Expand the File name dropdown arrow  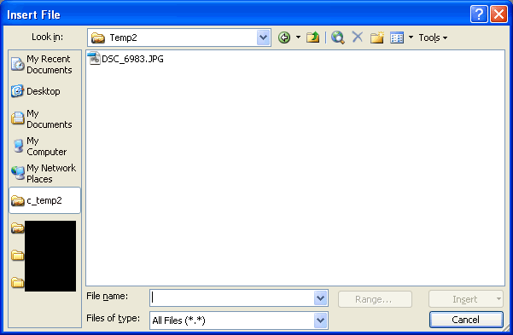pyautogui.click(x=321, y=297)
